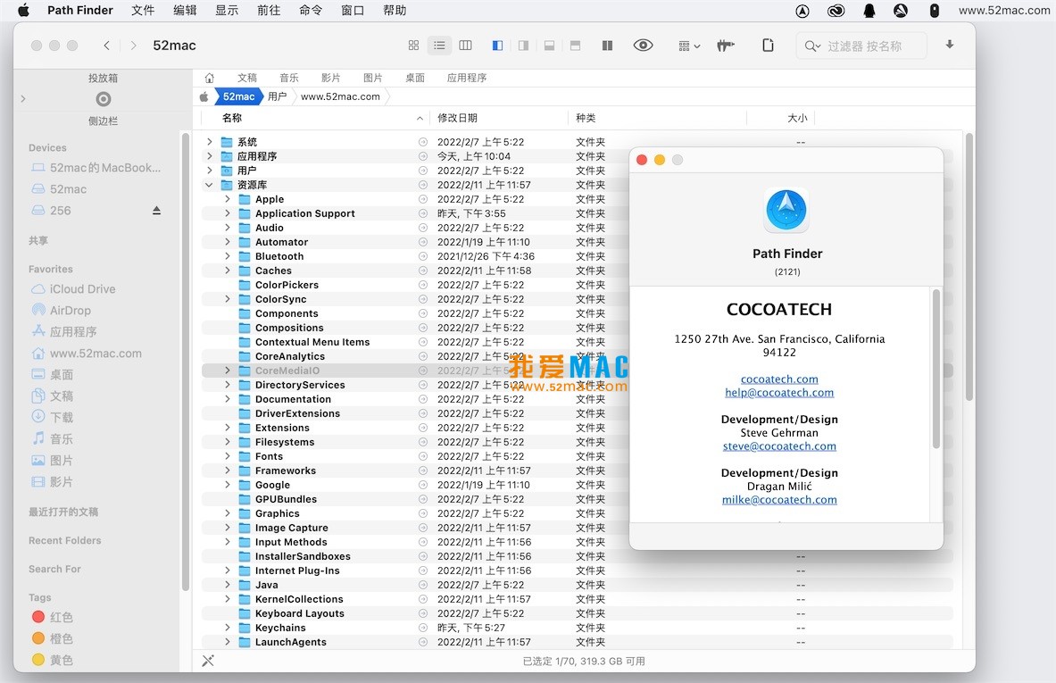Click the caliper tool icon in the toolbar
1056x683 pixels.
726,46
